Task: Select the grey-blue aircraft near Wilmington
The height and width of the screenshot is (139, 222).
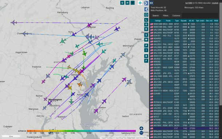Action: [123, 55]
